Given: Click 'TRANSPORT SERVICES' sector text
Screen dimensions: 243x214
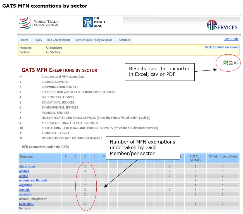Looking at the screenshot, I should (x=56, y=133).
